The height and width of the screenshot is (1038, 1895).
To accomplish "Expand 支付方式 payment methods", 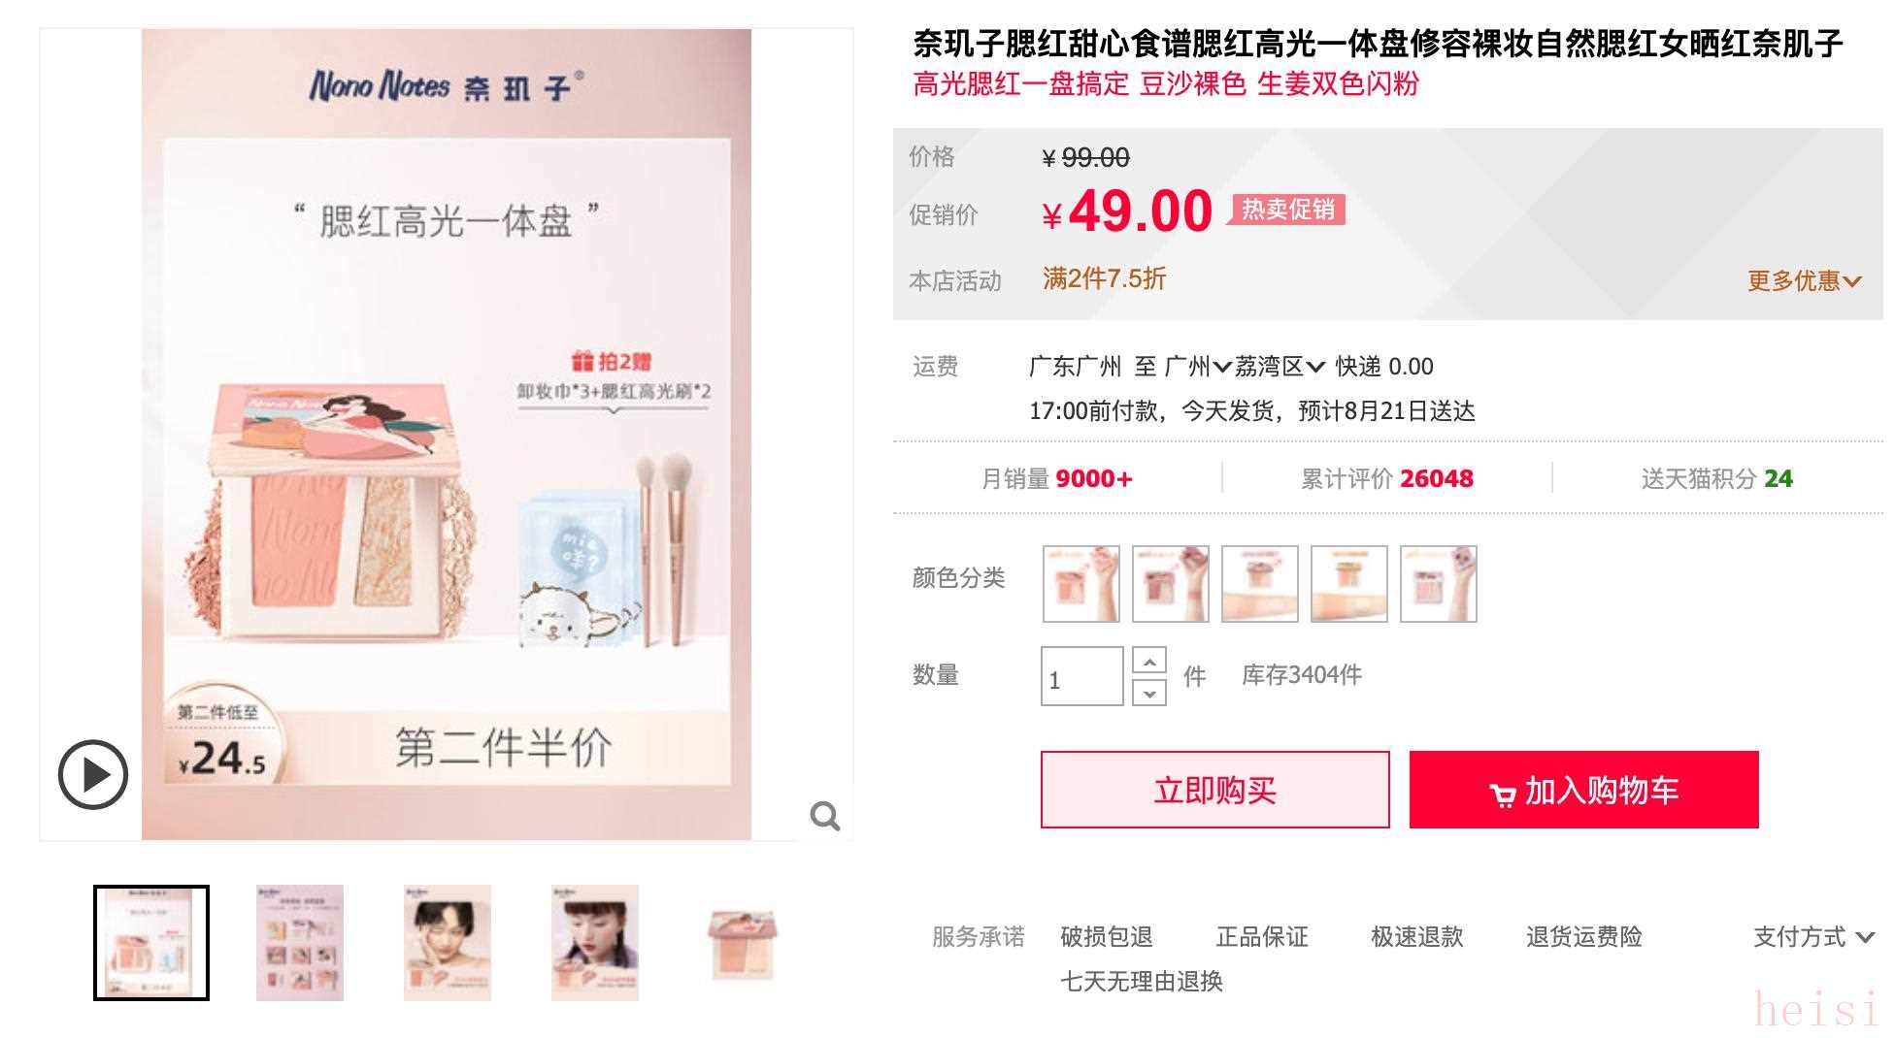I will click(1812, 936).
